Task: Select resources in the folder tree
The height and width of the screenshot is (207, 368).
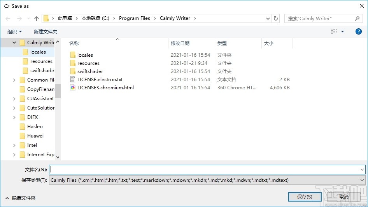Action: [x=41, y=61]
